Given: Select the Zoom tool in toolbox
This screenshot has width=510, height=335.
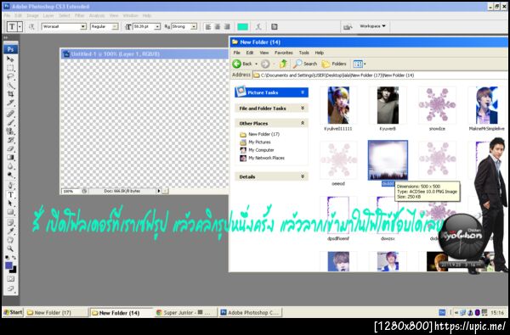Looking at the screenshot, I should point(10,248).
